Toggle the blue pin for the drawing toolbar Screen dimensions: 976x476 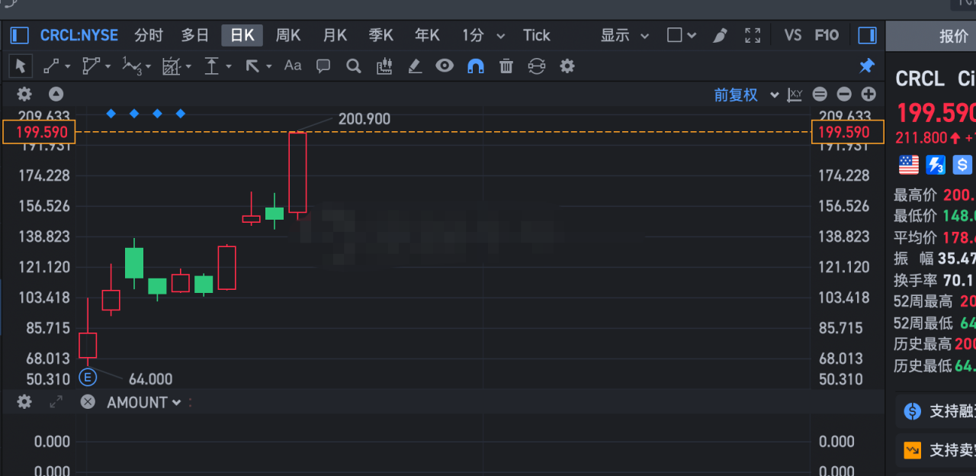coord(867,66)
